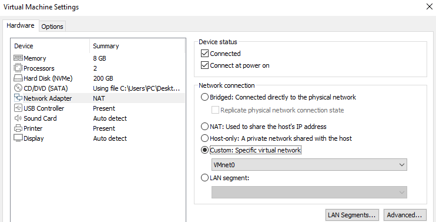Select the Processors row label
The width and height of the screenshot is (436, 222).
pyautogui.click(x=39, y=68)
